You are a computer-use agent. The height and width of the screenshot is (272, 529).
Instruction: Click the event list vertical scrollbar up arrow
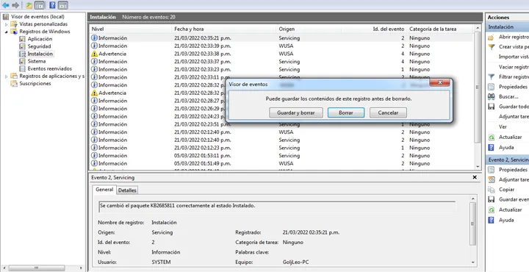pyautogui.click(x=478, y=28)
